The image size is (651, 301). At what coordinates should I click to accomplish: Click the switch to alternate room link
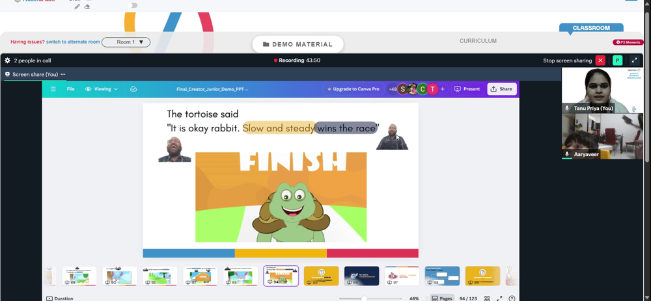[x=73, y=42]
